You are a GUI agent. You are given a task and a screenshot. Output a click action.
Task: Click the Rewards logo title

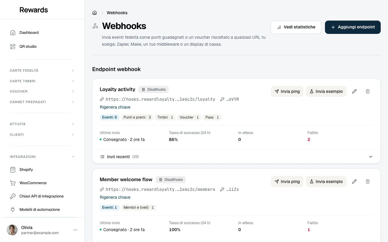tap(34, 10)
